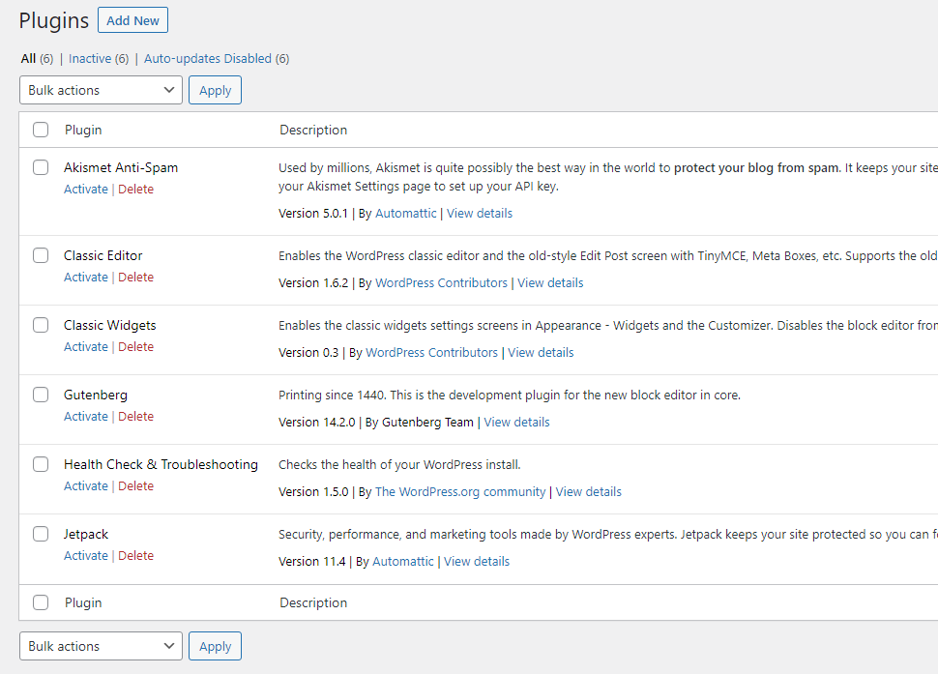Select the Akismet Anti-Spam plugin name

(121, 167)
